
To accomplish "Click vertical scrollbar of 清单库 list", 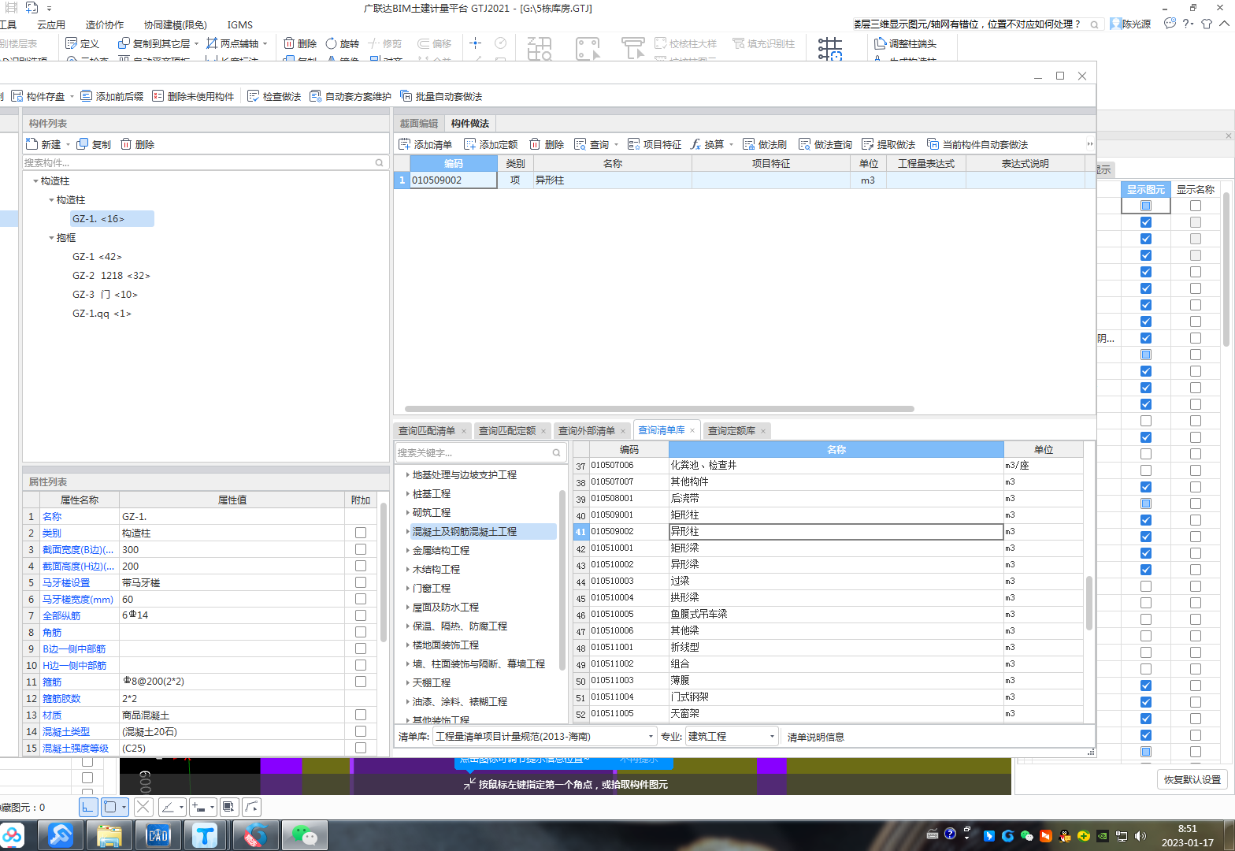I will pos(1089,603).
